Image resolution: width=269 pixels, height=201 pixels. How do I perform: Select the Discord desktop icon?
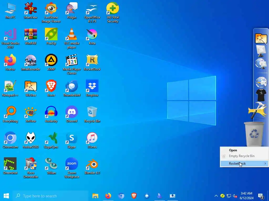click(x=72, y=114)
